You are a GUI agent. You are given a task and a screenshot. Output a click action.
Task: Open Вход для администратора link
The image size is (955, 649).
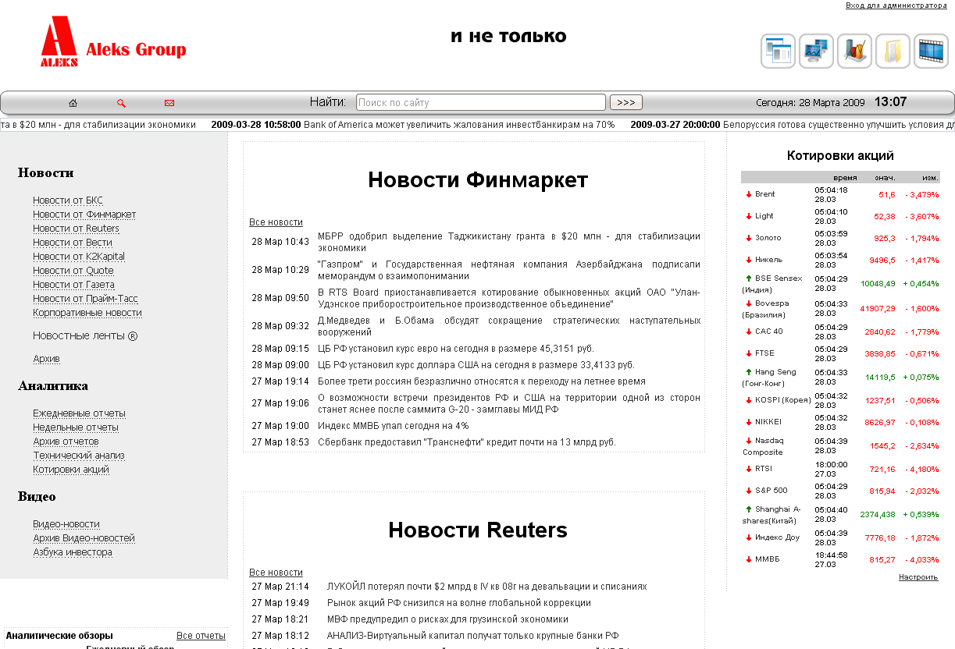coord(896,5)
